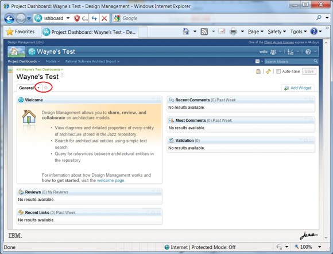Click the browser Refresh arrows icon
This screenshot has height=254, width=333.
click(94, 18)
